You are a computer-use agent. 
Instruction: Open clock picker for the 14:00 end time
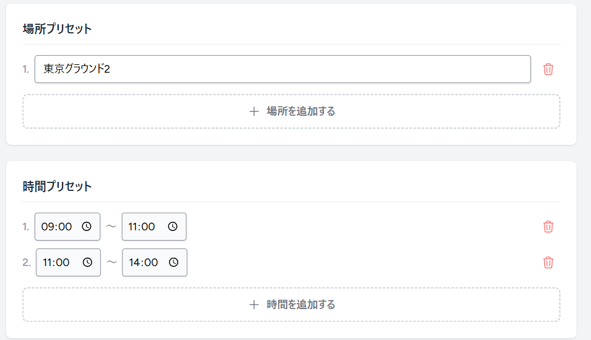[173, 262]
